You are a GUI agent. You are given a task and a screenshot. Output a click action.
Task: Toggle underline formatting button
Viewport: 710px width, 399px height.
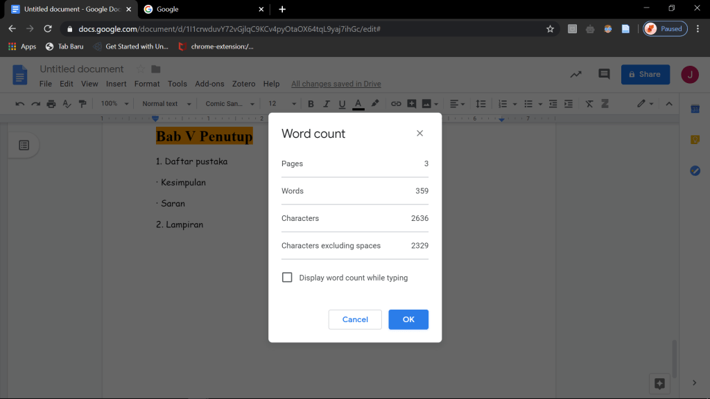pyautogui.click(x=342, y=104)
